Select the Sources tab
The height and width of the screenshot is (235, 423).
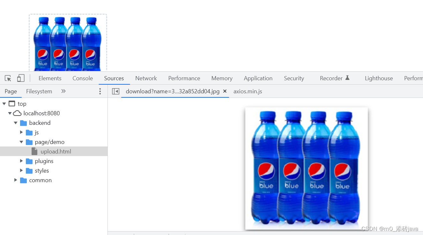point(114,78)
